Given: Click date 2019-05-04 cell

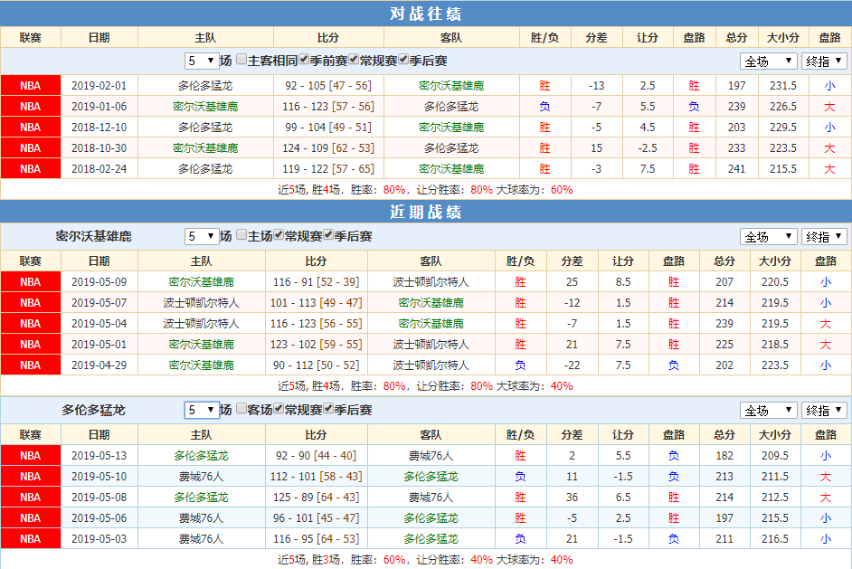Looking at the screenshot, I should 99,324.
